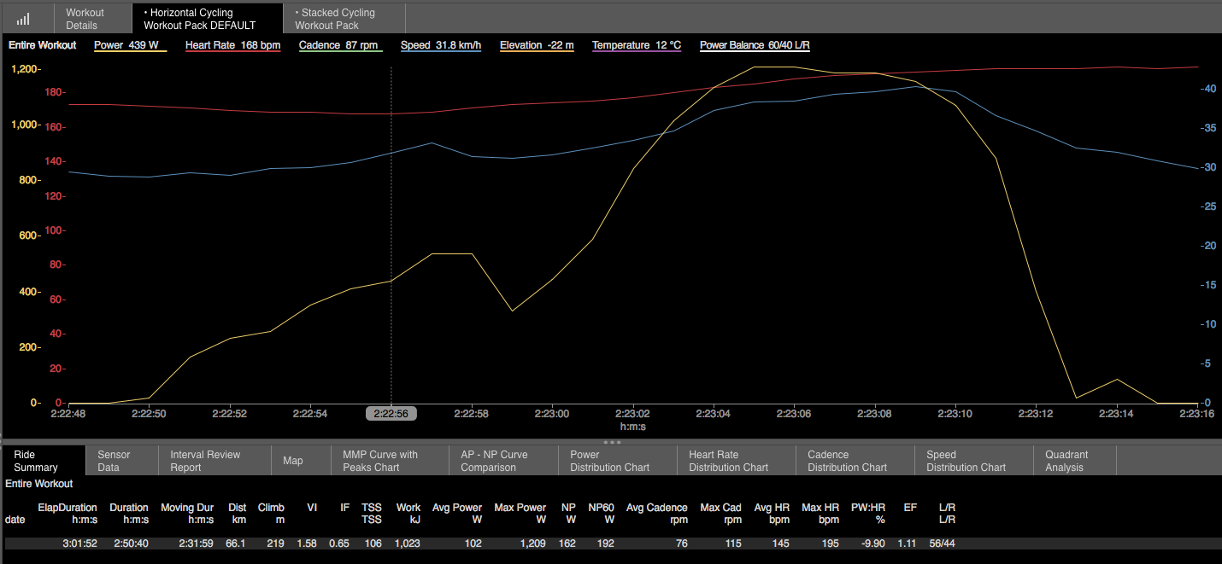The width and height of the screenshot is (1222, 564).
Task: Click the Elevation -22 m legend
Action: pyautogui.click(x=537, y=45)
